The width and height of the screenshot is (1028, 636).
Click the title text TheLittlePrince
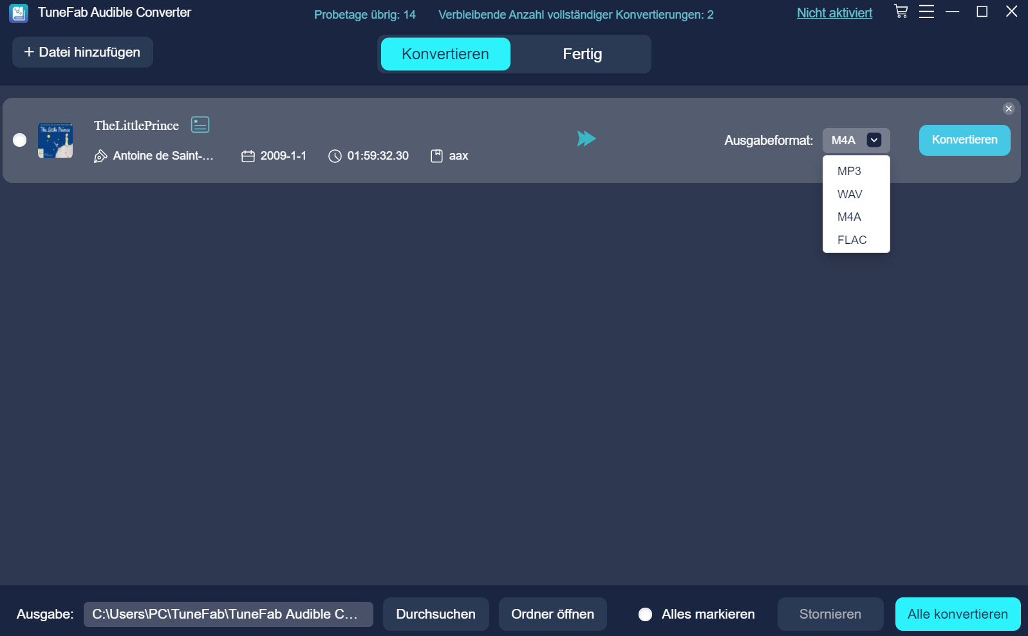coord(136,126)
